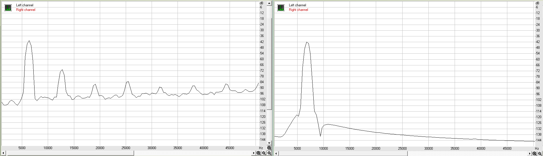Click the -42 dB label on left graph
Image resolution: width=543 pixels, height=156 pixels.
pyautogui.click(x=262, y=42)
